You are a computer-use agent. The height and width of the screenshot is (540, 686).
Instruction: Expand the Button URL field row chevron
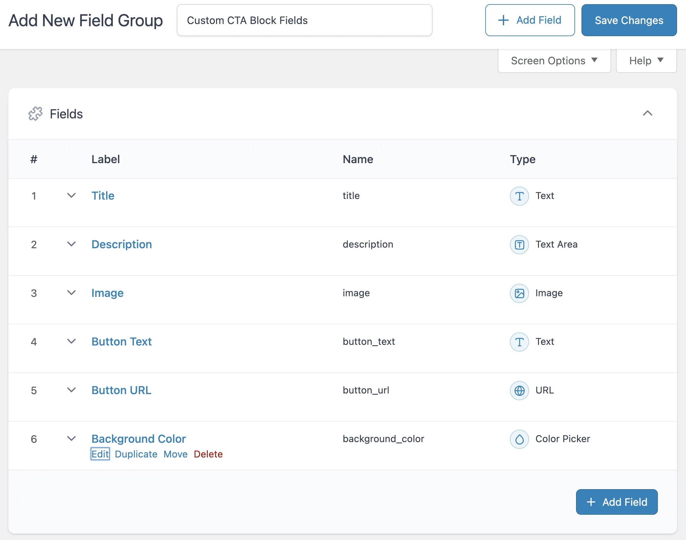72,390
